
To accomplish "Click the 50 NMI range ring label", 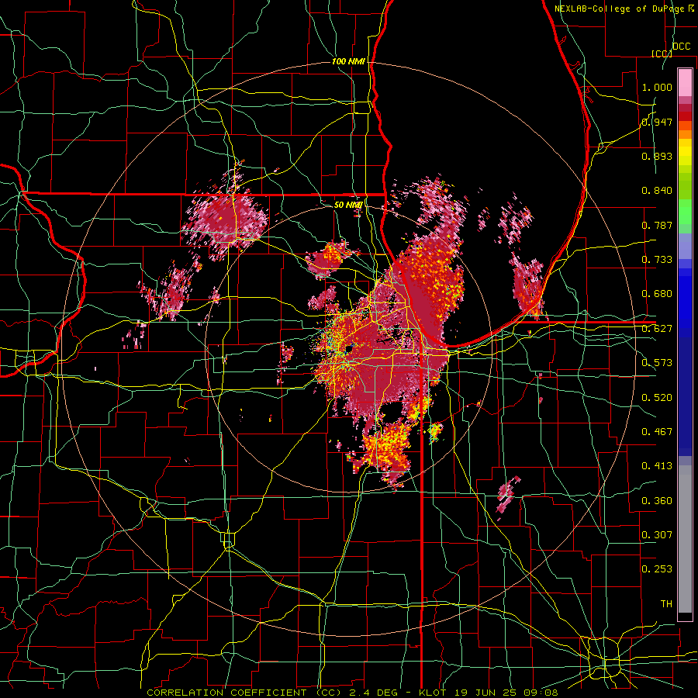I will tap(348, 205).
